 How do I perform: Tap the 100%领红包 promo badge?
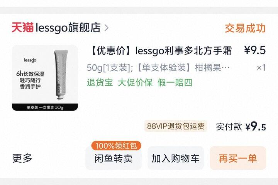point(116,146)
